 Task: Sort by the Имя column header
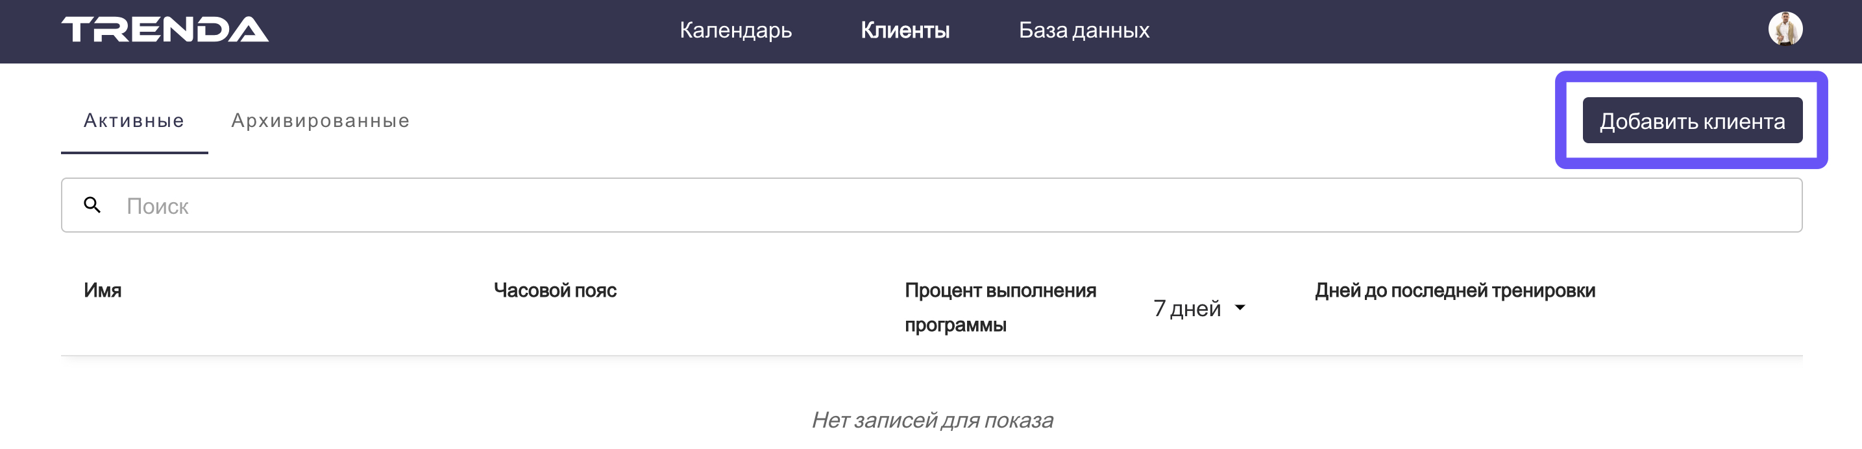[x=103, y=290]
